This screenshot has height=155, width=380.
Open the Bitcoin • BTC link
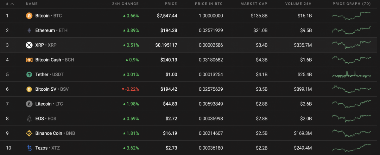(x=48, y=16)
